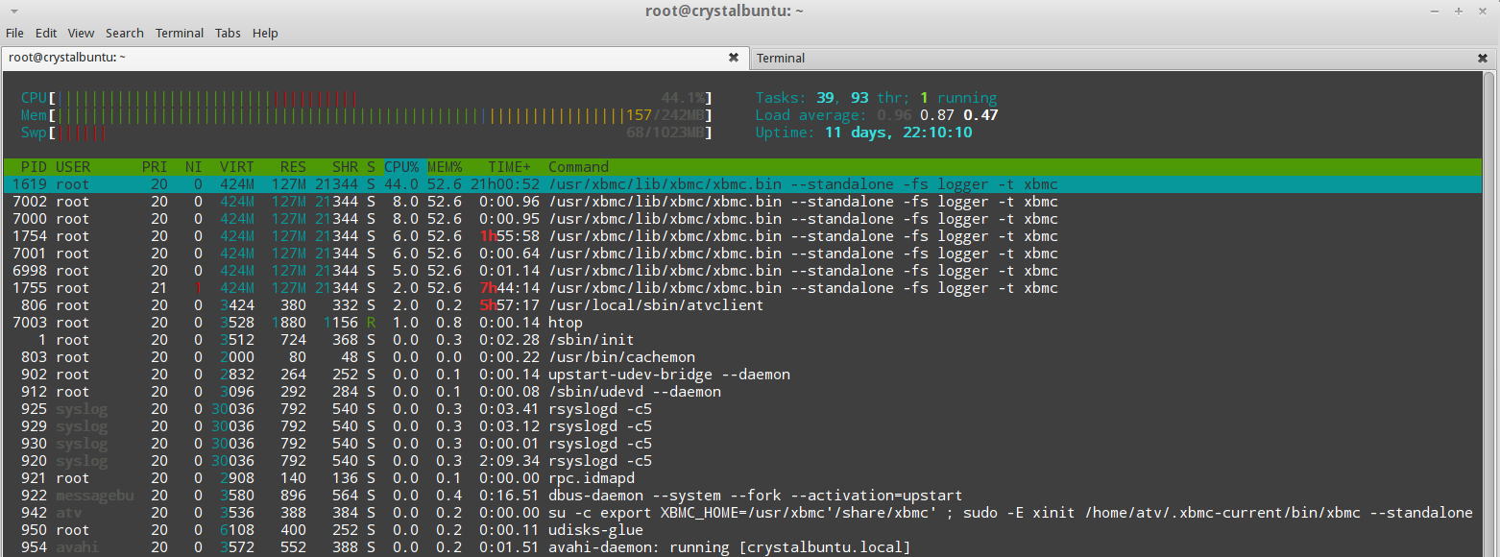Click the CPU% column header
The width and height of the screenshot is (1500, 557).
pos(401,167)
